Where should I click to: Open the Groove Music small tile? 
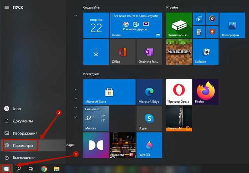(212, 19)
